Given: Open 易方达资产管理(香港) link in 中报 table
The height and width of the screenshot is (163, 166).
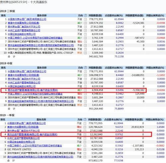Looking at the screenshot, I should coord(33,90).
